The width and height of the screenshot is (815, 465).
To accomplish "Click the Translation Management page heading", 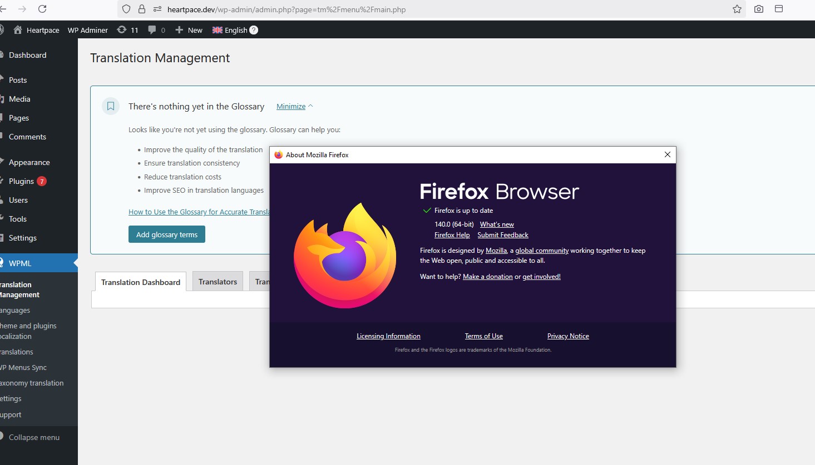I will (x=160, y=58).
